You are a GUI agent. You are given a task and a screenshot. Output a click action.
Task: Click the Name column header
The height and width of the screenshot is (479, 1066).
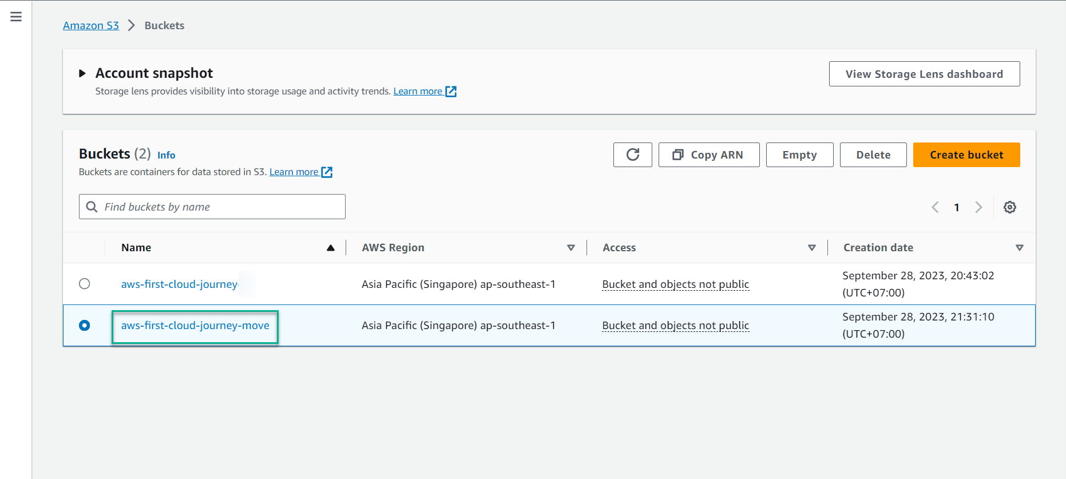[136, 248]
